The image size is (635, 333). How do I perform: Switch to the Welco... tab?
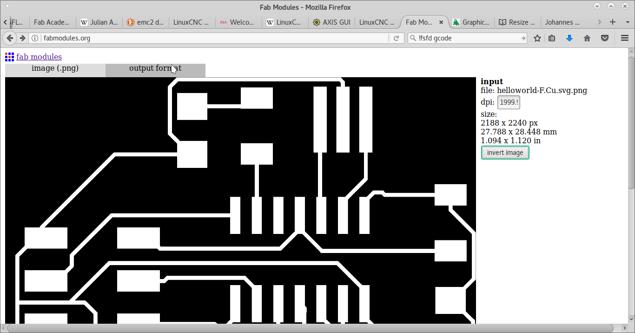pyautogui.click(x=238, y=22)
